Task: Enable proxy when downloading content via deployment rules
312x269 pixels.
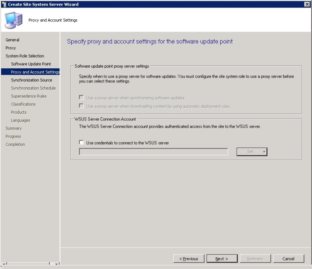Action: [x=81, y=105]
